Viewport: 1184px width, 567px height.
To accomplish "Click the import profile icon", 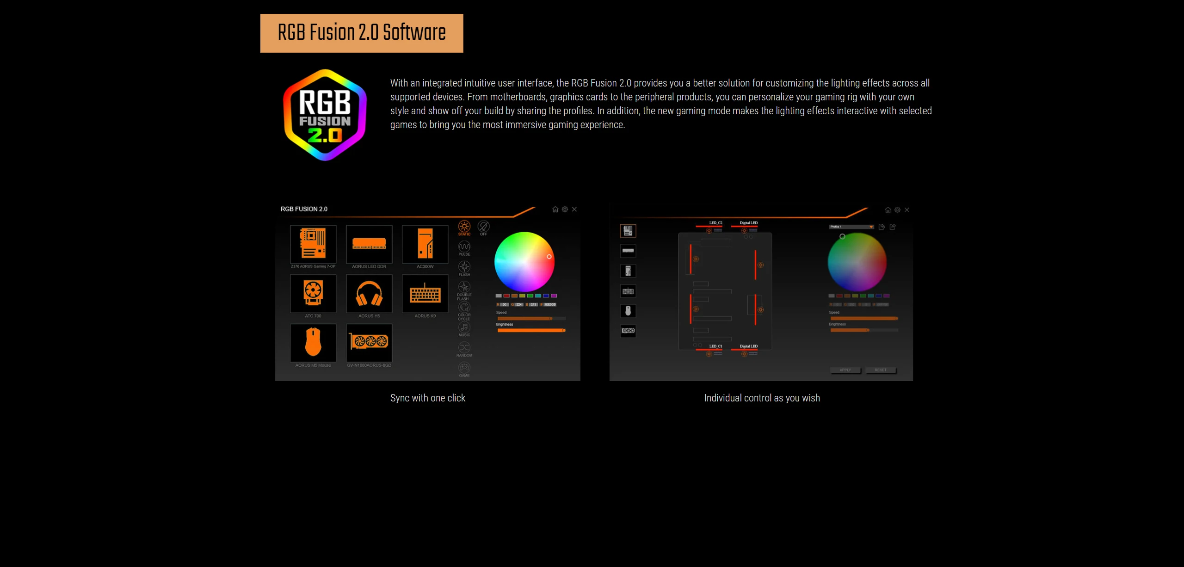I will point(882,227).
